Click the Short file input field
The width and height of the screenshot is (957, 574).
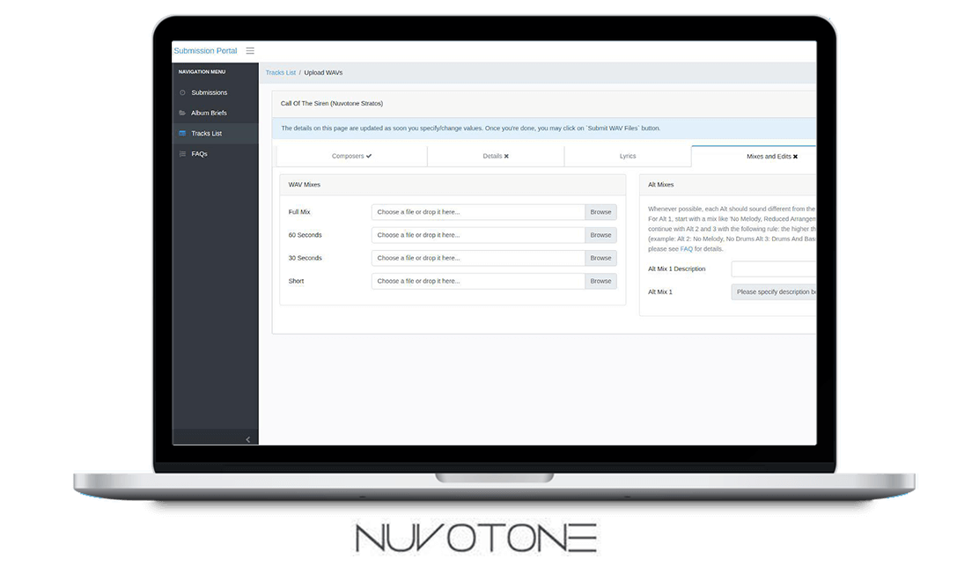[x=478, y=281]
